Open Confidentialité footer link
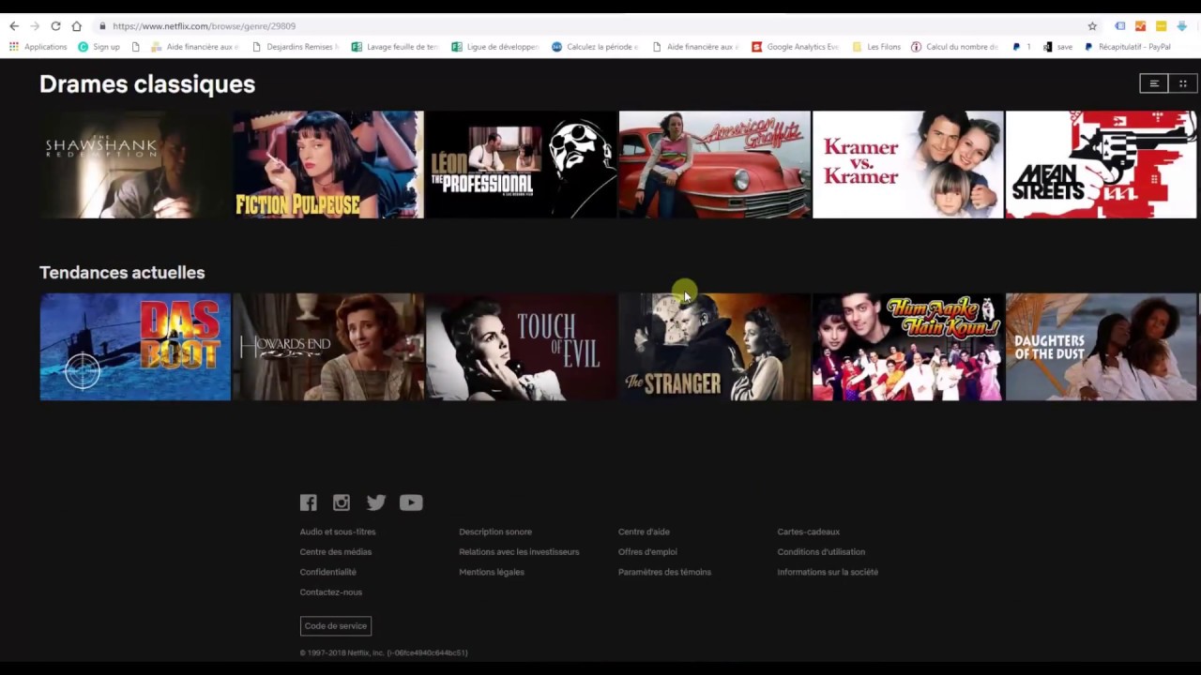This screenshot has height=675, width=1201. [x=328, y=572]
